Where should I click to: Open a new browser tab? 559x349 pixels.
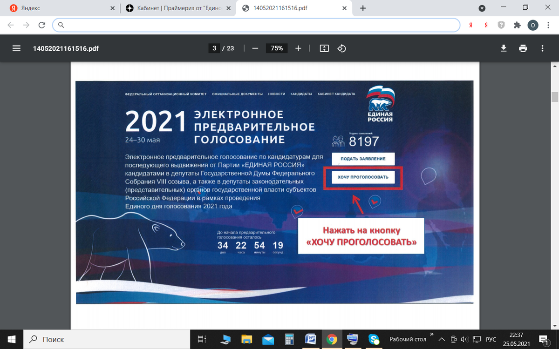coord(363,8)
